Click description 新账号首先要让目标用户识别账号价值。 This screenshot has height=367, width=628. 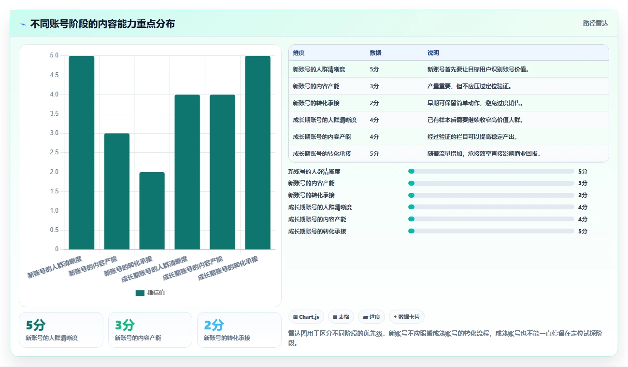pyautogui.click(x=478, y=69)
